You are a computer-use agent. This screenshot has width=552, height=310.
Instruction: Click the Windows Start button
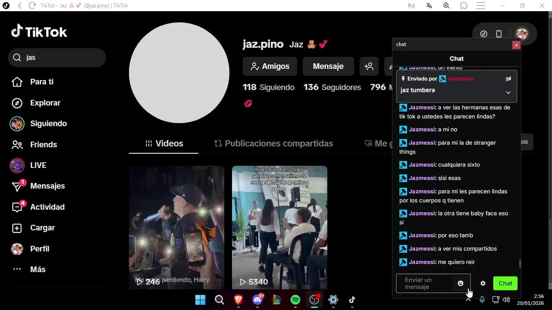pyautogui.click(x=201, y=300)
